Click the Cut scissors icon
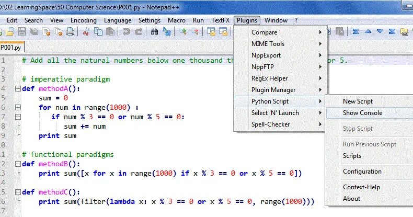The height and width of the screenshot is (217, 413). click(86, 31)
